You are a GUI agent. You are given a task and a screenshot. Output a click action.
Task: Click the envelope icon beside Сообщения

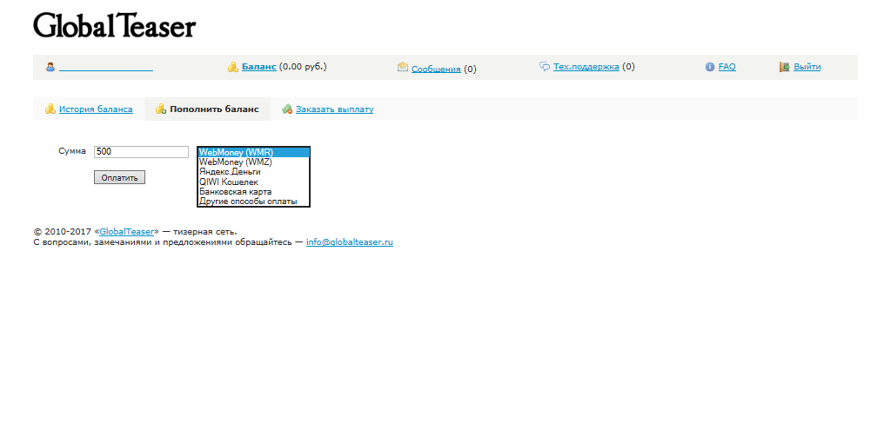point(403,67)
